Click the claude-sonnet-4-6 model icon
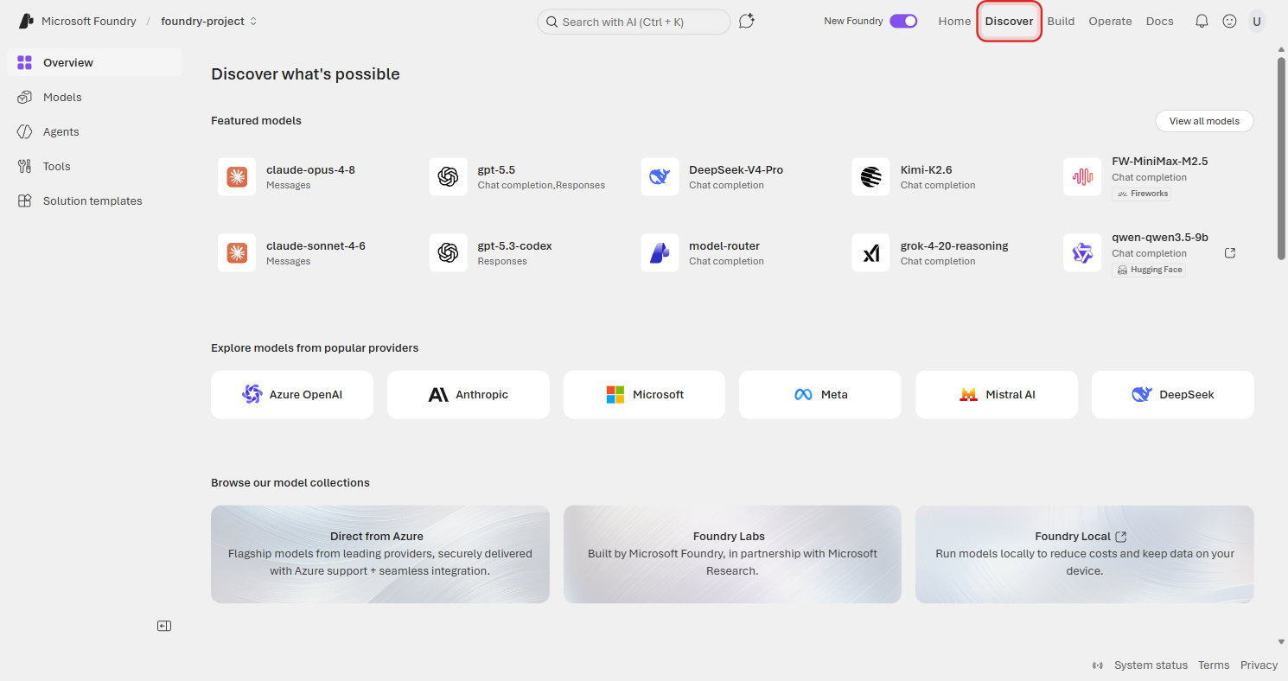The image size is (1288, 681). tap(237, 253)
